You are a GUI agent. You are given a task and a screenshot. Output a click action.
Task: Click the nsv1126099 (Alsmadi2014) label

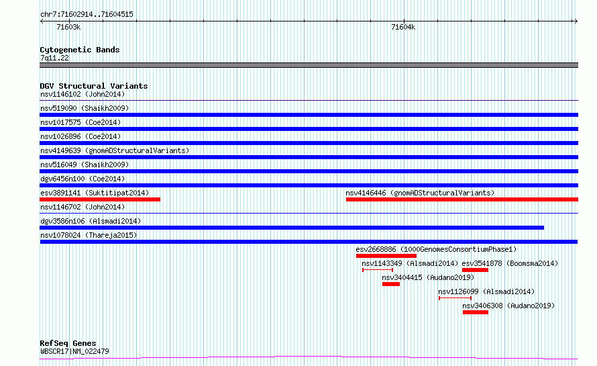[486, 291]
